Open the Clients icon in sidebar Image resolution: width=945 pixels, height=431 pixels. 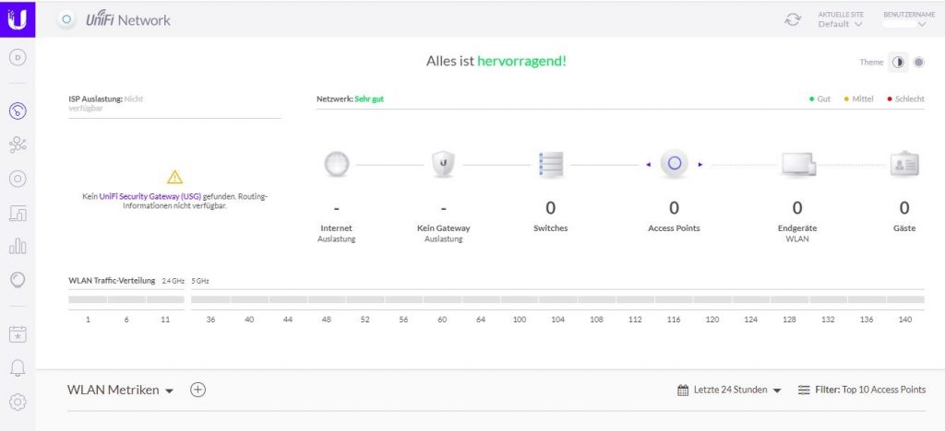18,213
